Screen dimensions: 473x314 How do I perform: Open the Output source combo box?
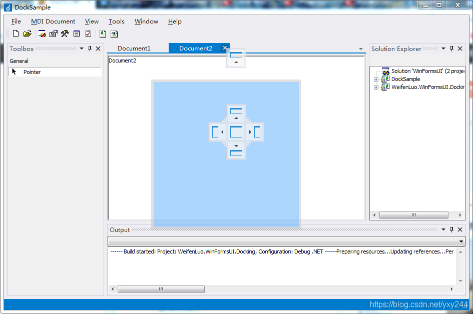tap(286, 241)
